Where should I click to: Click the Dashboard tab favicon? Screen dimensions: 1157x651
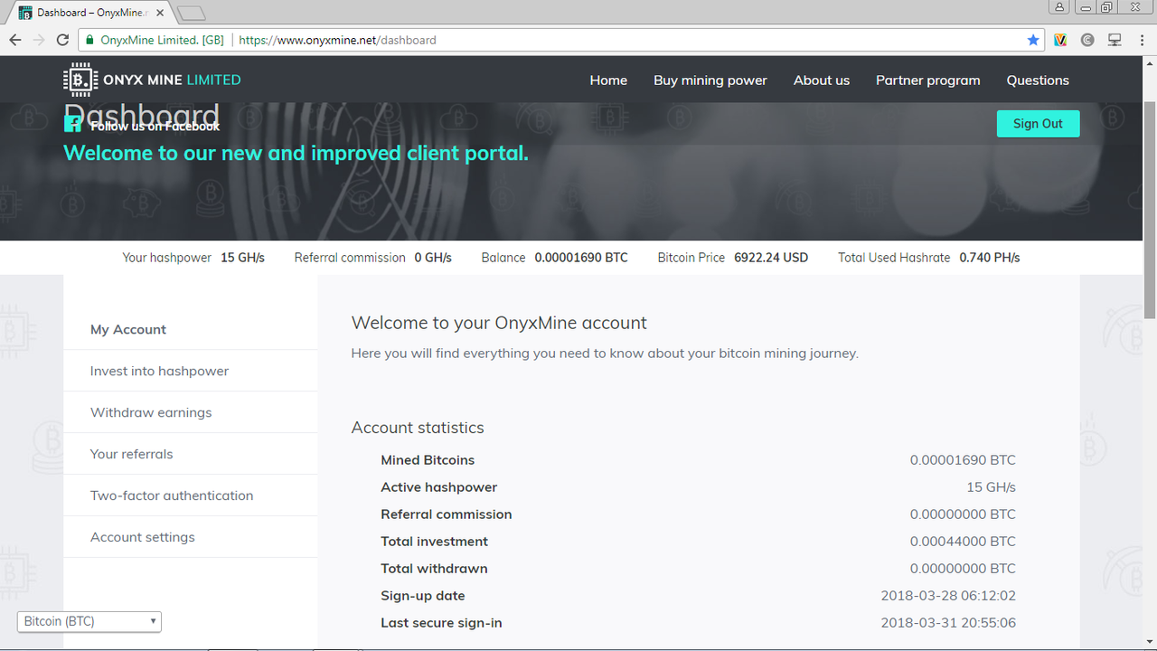coord(25,14)
